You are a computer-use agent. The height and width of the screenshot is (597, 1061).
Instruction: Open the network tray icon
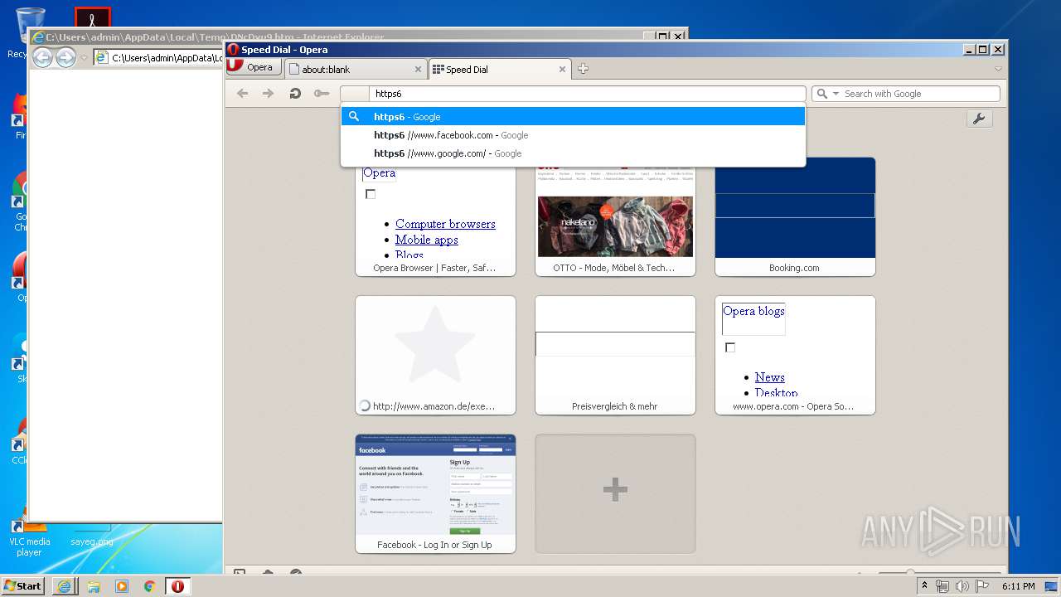coord(942,586)
